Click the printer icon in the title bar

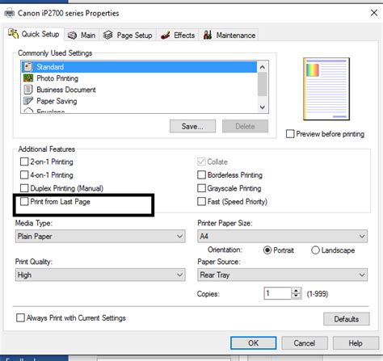pyautogui.click(x=10, y=13)
